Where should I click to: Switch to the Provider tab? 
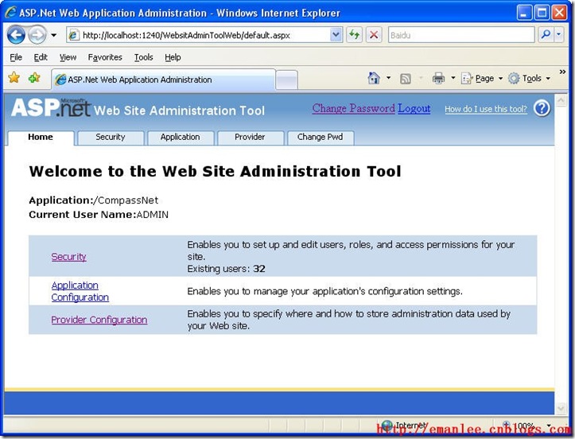coord(250,138)
